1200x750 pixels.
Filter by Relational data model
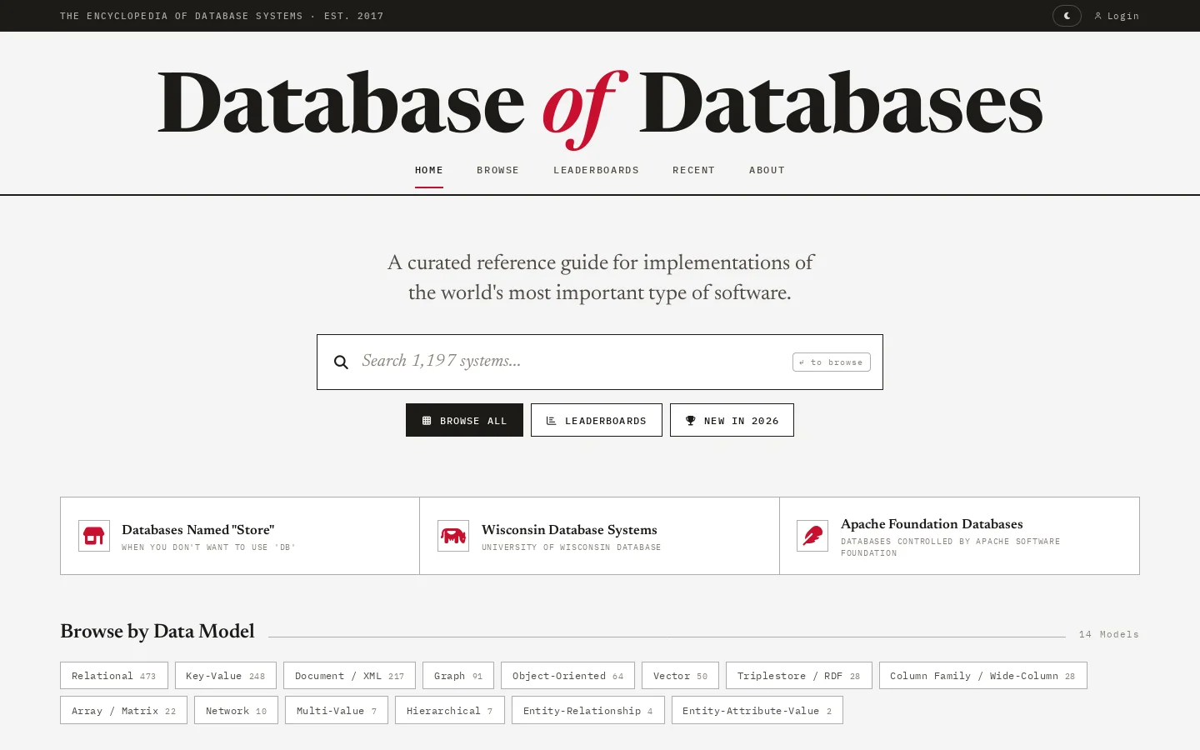coord(114,676)
